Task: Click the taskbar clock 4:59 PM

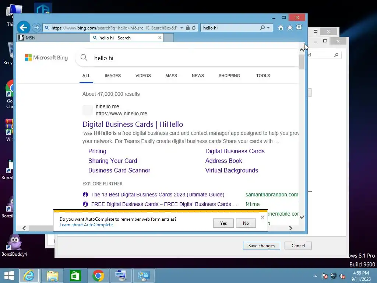Action: tap(361, 273)
